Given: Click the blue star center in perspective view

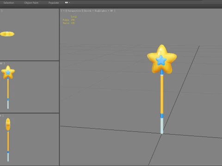Looking at the screenshot, I should [161, 60].
